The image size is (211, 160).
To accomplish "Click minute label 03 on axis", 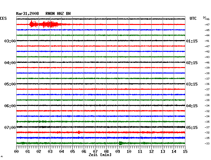I will pyautogui.click(x=50, y=152).
